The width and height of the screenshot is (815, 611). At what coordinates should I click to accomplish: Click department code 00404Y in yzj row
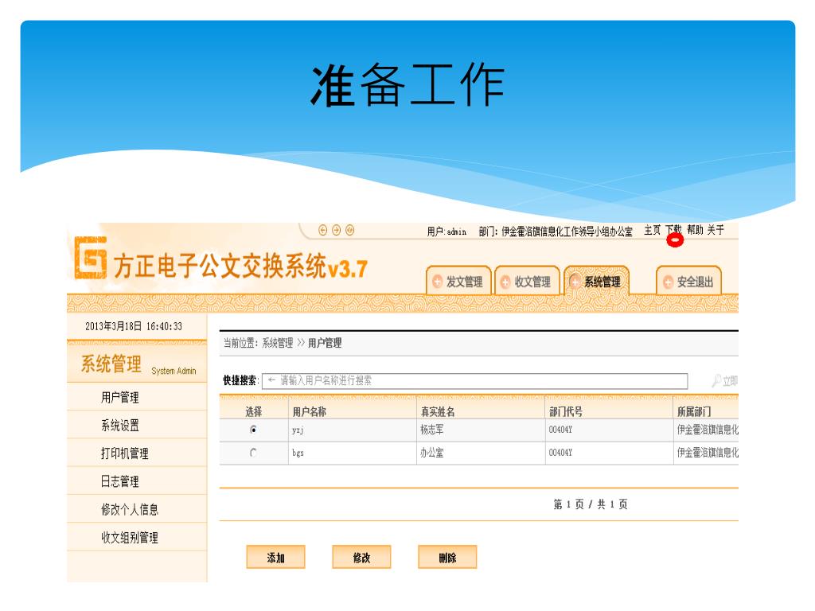point(560,430)
